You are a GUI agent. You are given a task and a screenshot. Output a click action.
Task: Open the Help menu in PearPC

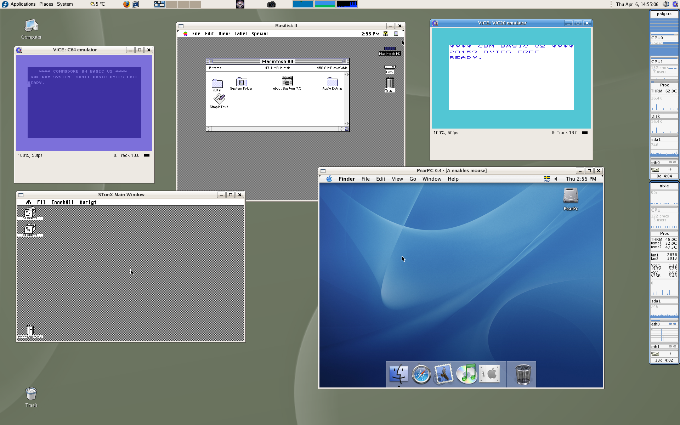coord(453,179)
